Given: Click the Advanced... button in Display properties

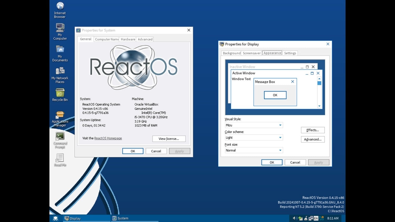Looking at the screenshot, I should [313, 139].
